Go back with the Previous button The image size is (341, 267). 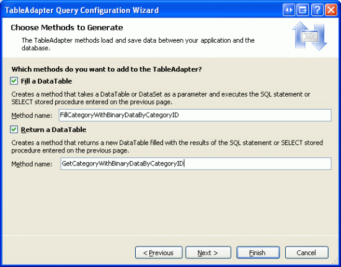click(159, 253)
